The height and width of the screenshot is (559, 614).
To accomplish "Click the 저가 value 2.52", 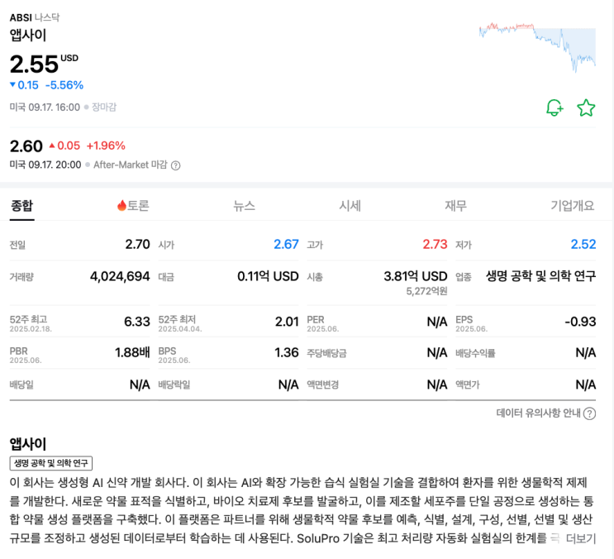I will [x=583, y=245].
